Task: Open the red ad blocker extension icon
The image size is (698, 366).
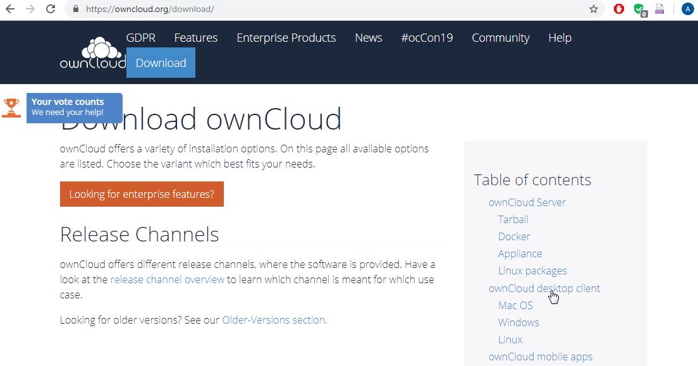Action: (x=619, y=9)
